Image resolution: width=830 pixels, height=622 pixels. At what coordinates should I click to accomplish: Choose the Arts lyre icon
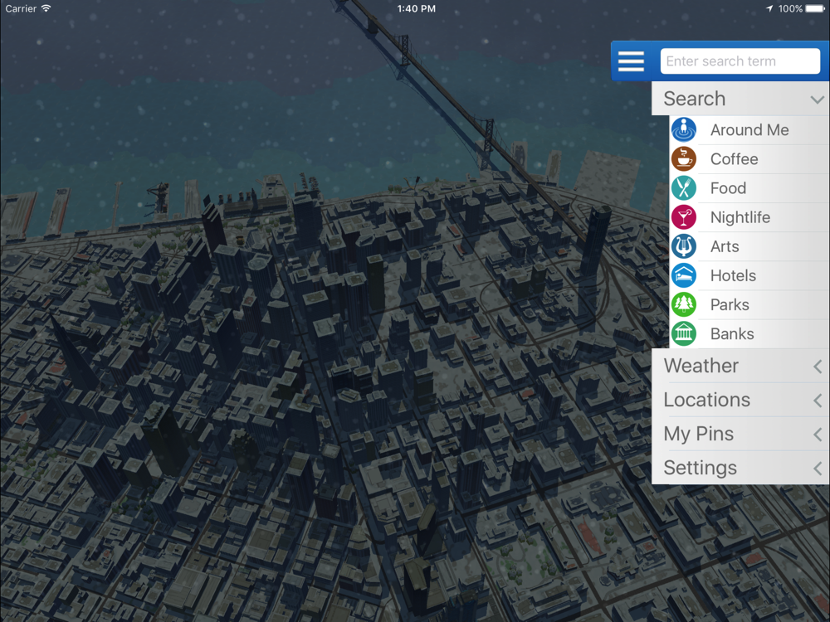click(x=684, y=246)
